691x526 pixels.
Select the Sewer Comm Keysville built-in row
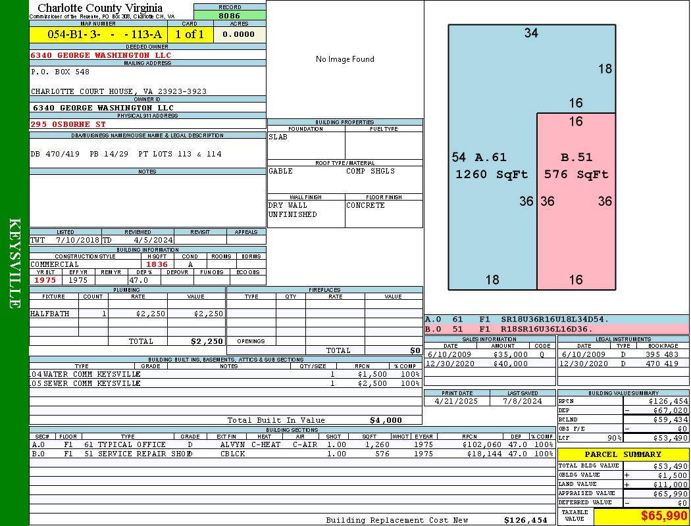coord(225,383)
